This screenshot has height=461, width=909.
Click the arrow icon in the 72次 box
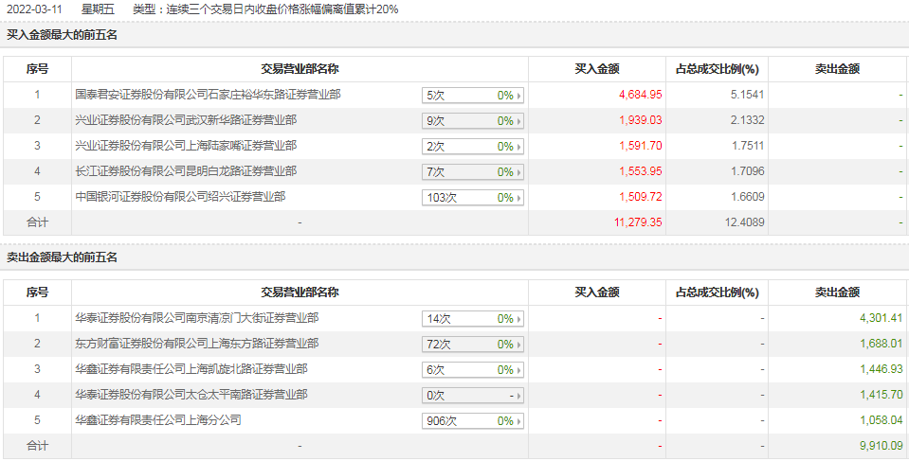518,345
